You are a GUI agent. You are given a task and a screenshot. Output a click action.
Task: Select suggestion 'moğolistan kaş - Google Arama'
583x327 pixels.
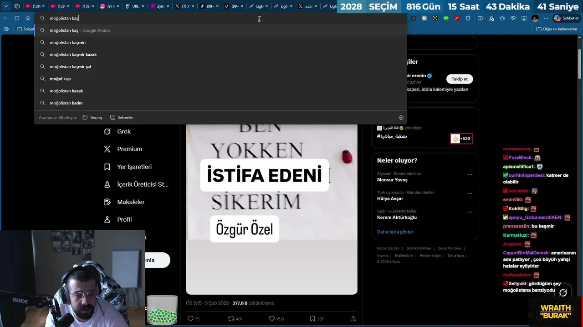(220, 30)
